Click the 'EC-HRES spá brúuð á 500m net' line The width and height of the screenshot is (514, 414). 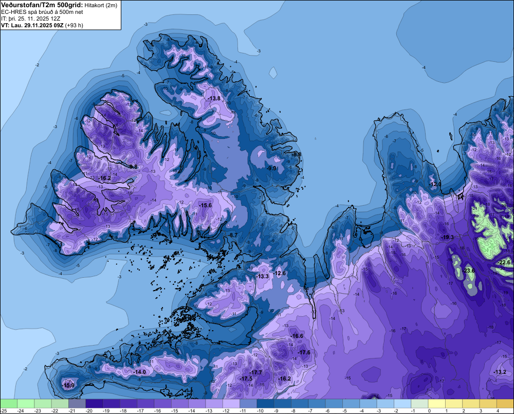[42, 12]
